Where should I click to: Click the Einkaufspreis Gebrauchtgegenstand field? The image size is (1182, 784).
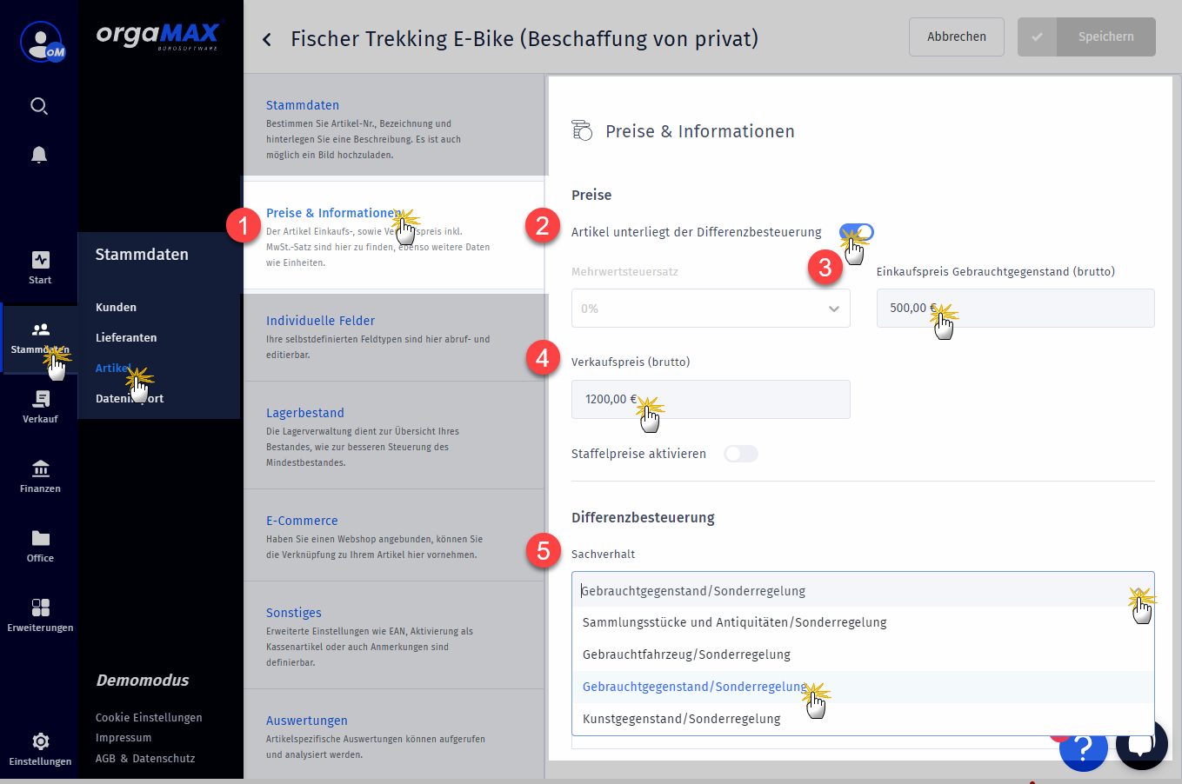[1016, 308]
